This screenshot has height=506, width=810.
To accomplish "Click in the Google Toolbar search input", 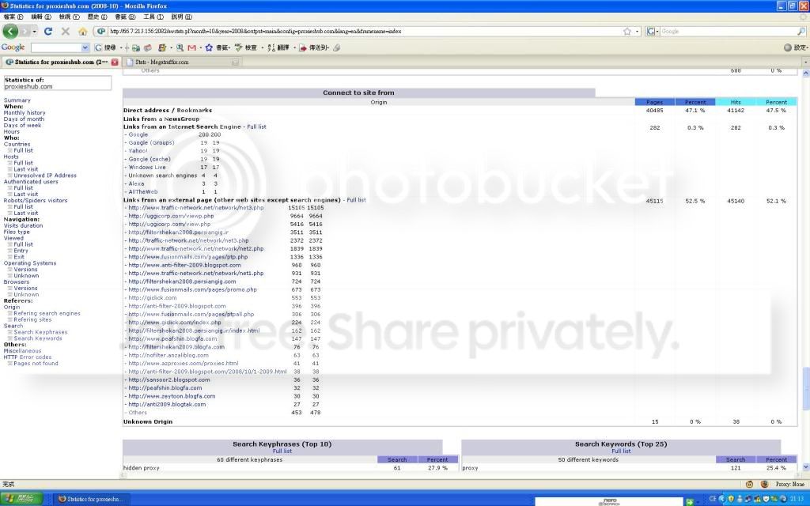I will point(56,47).
